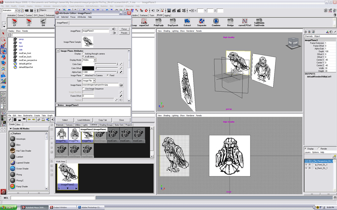
Task: Open the Image Name folder browse icon
Action: tap(121, 85)
